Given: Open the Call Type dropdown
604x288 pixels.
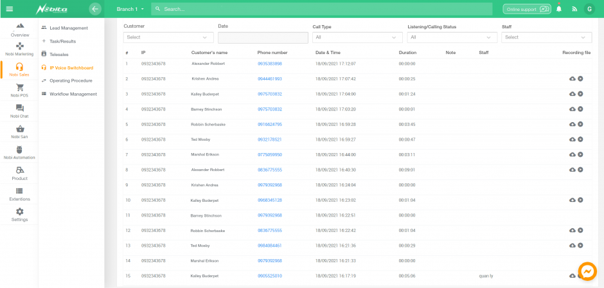Looking at the screenshot, I should pyautogui.click(x=357, y=37).
